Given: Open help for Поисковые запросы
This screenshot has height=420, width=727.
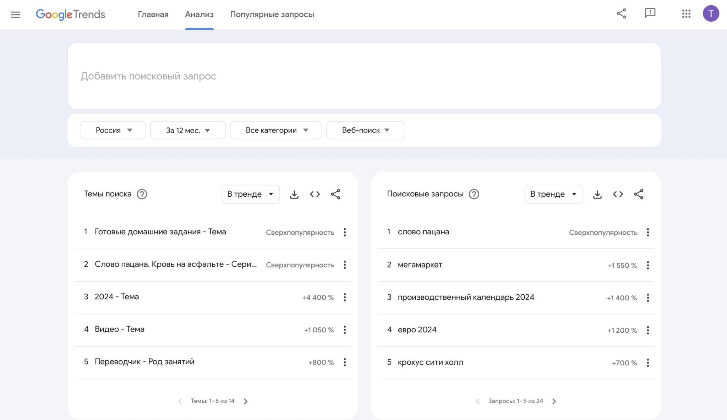Looking at the screenshot, I should click(x=474, y=194).
